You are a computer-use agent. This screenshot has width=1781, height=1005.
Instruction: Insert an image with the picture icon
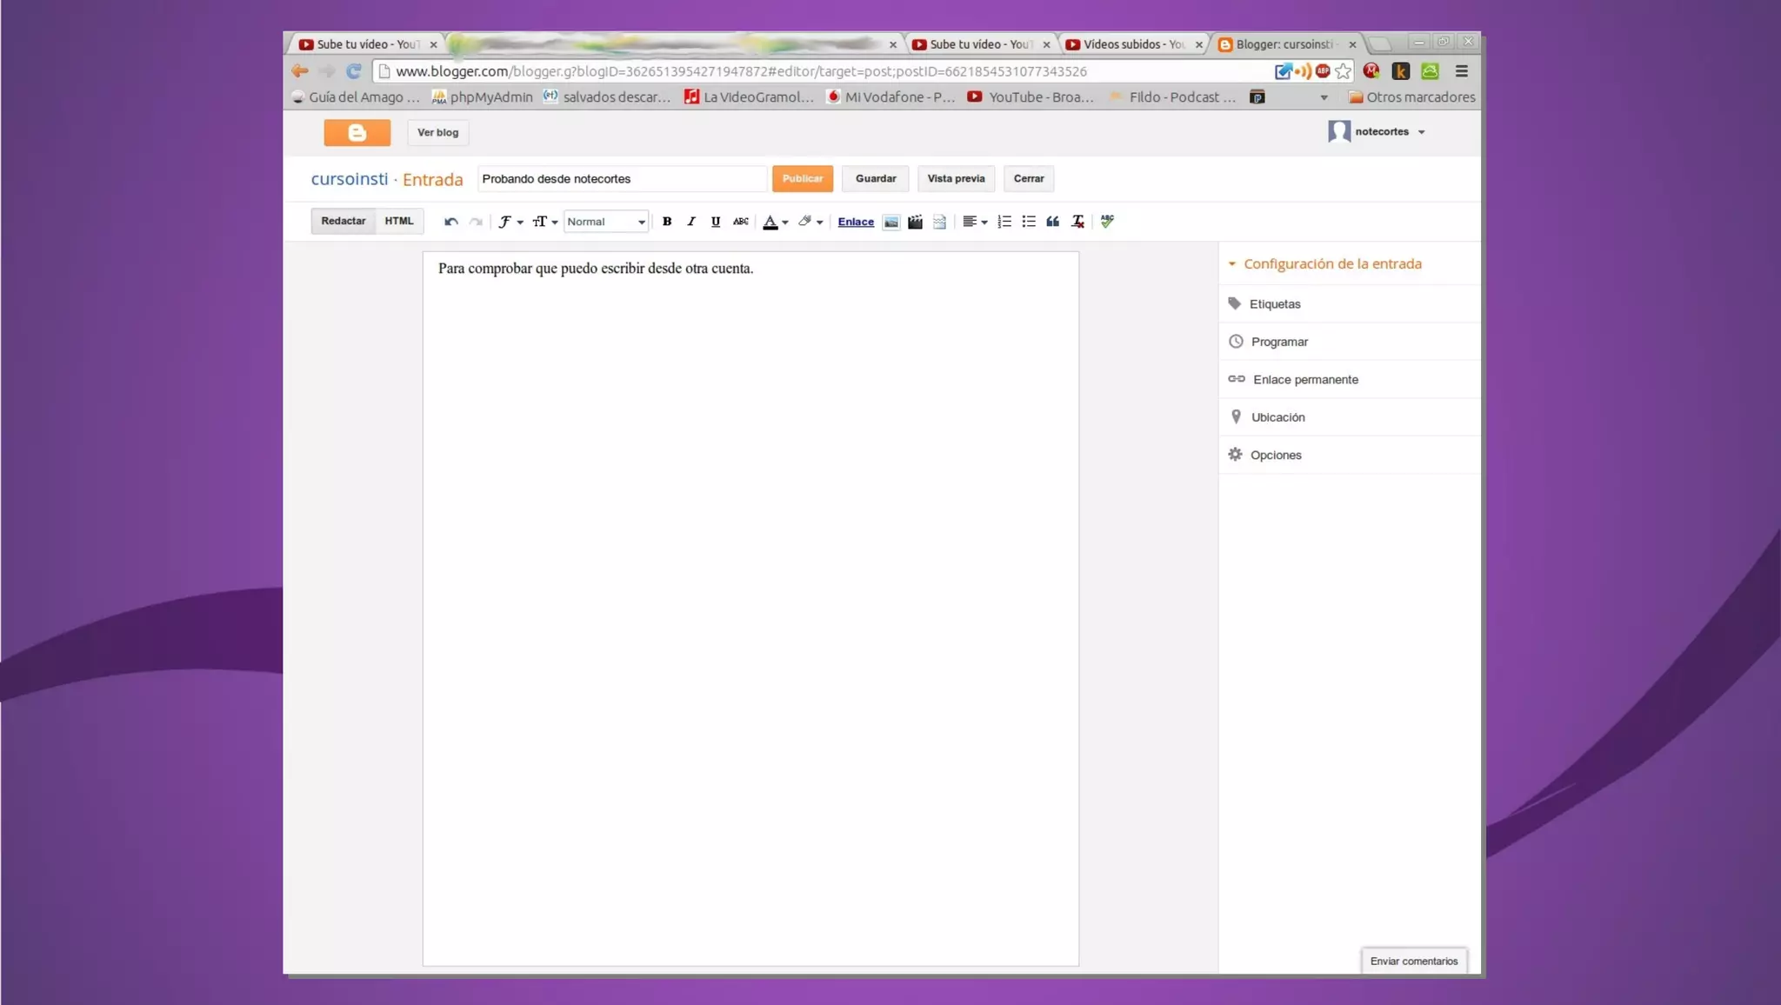pos(890,222)
